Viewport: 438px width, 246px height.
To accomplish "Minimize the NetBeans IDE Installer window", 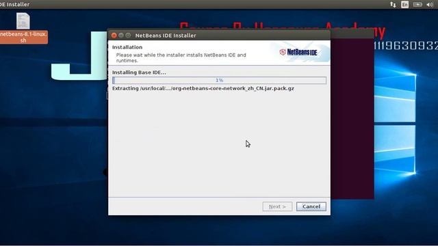I will [x=121, y=36].
